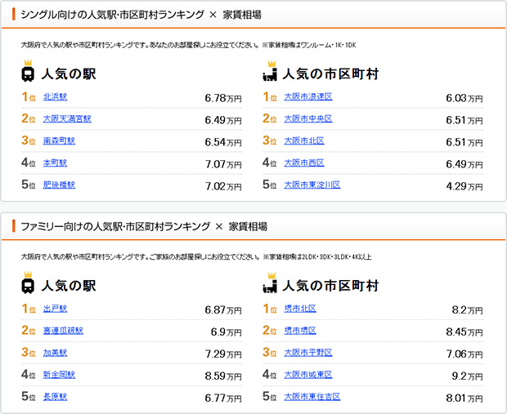Click the 1位 rank label beside 北浜駅

[x=29, y=97]
